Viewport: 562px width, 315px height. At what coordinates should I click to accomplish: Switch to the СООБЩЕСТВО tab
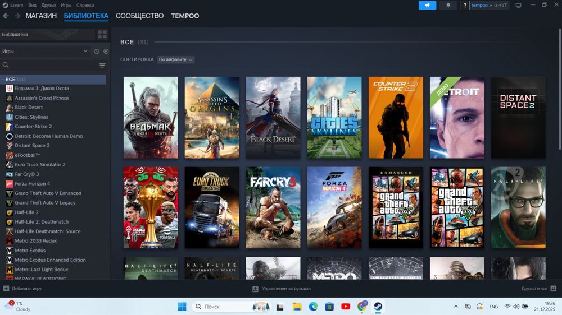click(140, 16)
